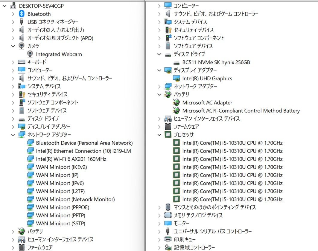Expand the ユニバーサル シリアル バス コントローラー chevron

(x=159, y=231)
